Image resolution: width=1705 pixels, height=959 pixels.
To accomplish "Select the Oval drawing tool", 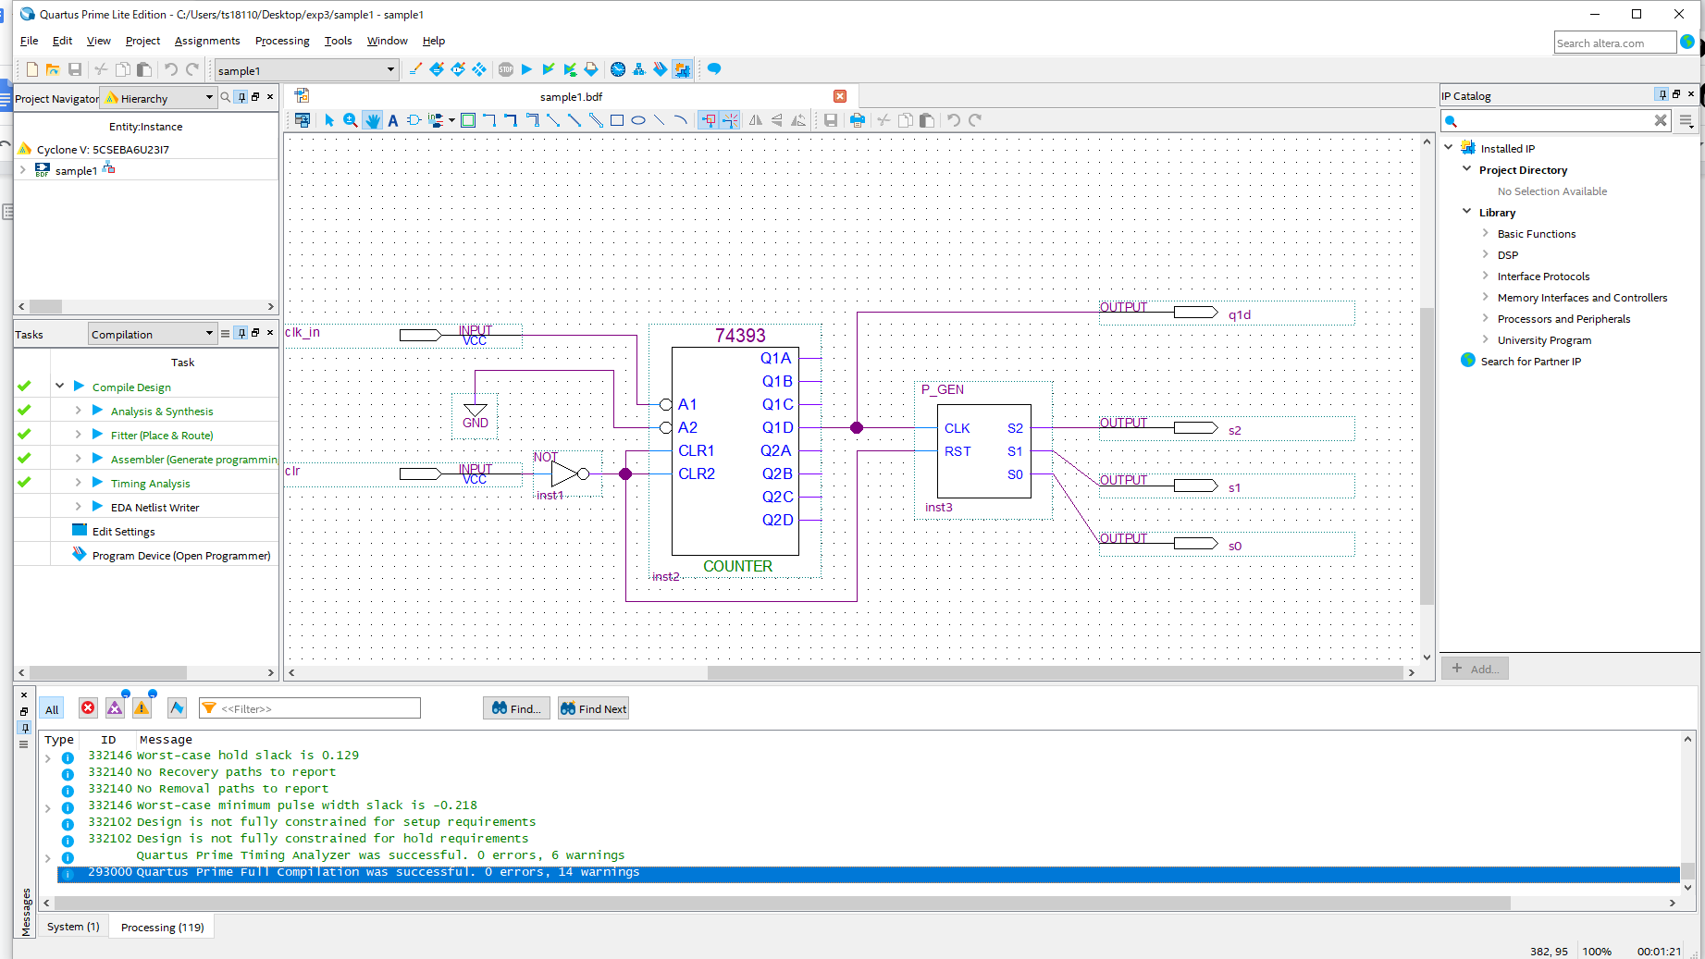I will tap(638, 120).
